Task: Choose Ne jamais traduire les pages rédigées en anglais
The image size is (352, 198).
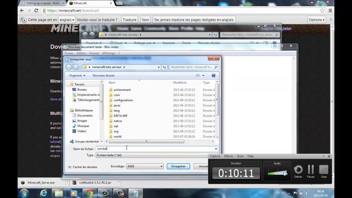Action: click(194, 20)
